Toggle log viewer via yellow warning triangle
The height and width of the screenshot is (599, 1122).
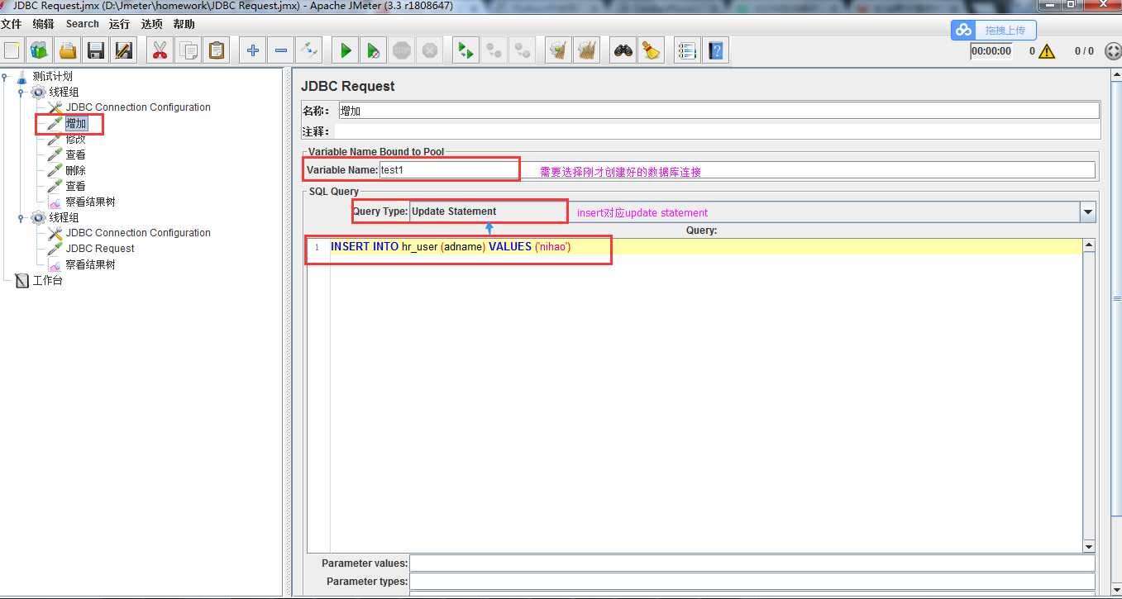[1047, 51]
